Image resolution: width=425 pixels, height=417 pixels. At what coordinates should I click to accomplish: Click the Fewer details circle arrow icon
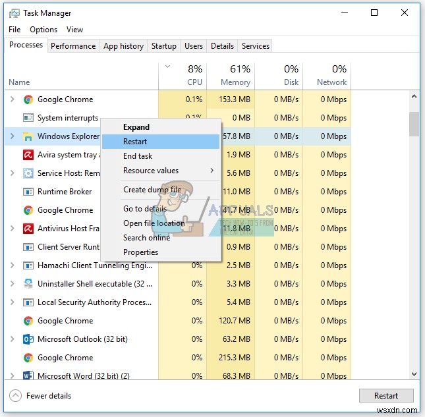click(15, 396)
